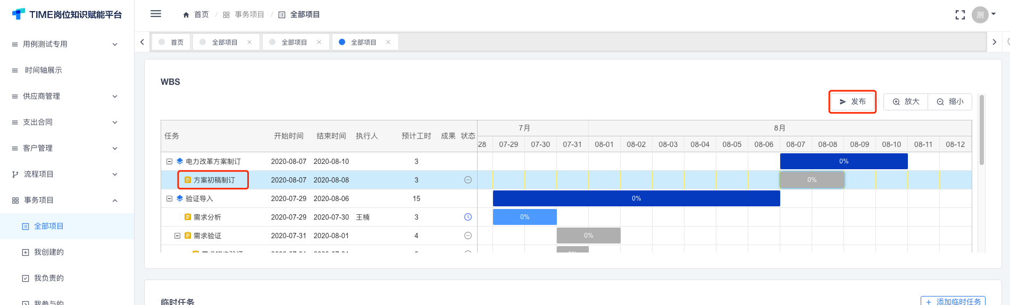Click the 流程项目 branch icon

coord(15,175)
